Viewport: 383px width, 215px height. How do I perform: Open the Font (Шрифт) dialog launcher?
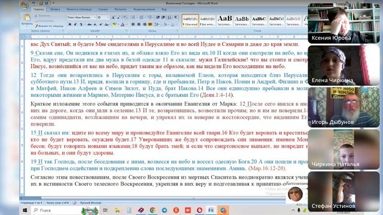point(126,31)
